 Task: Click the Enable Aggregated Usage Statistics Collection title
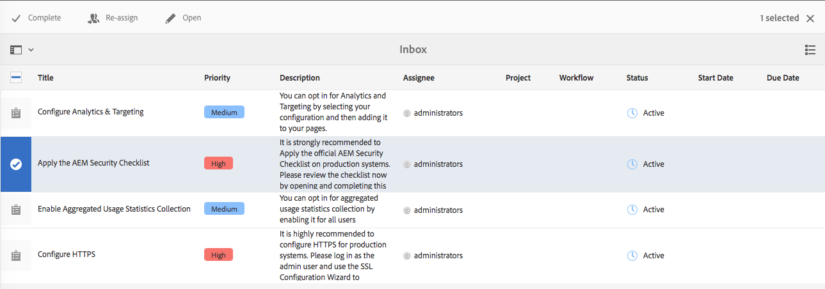114,209
